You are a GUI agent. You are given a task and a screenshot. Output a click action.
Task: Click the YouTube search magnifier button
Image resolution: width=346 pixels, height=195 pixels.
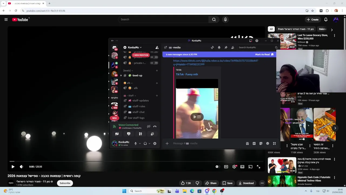tap(214, 19)
